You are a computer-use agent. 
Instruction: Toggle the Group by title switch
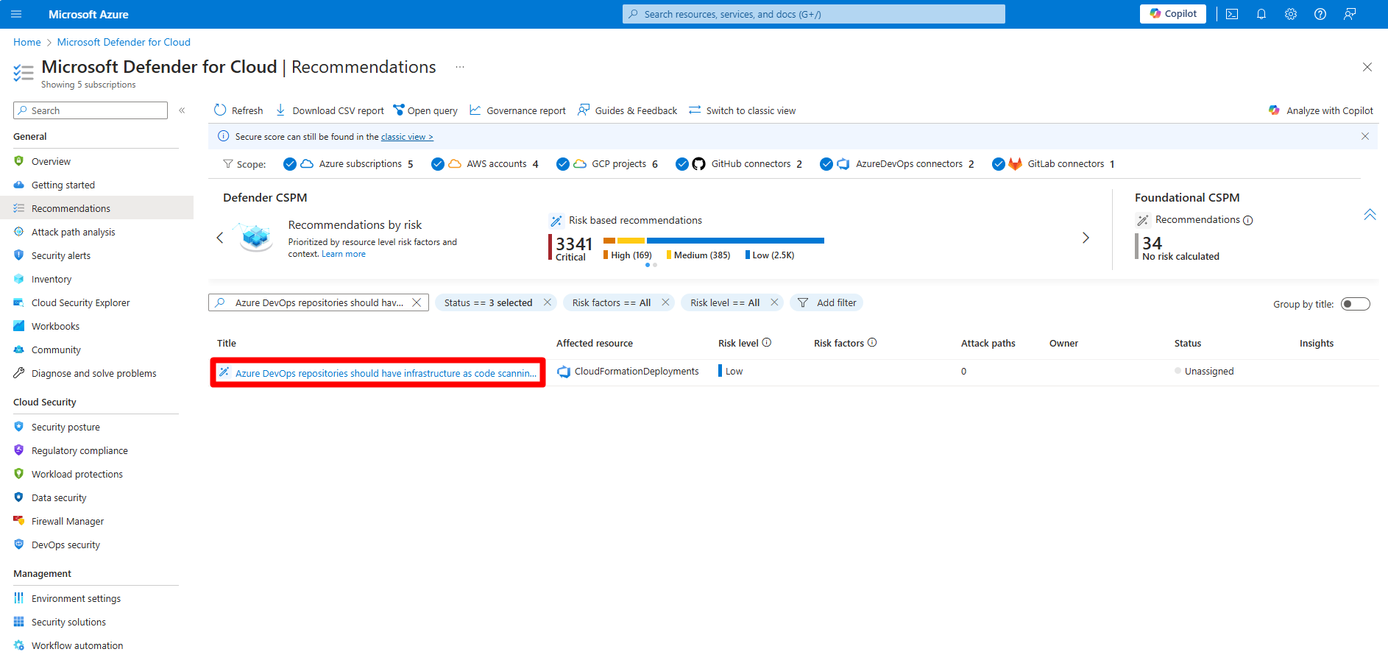tap(1356, 304)
